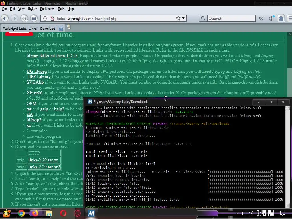This screenshot has width=292, height=219.
Task: Open the Edit menu
Action: [12, 9]
